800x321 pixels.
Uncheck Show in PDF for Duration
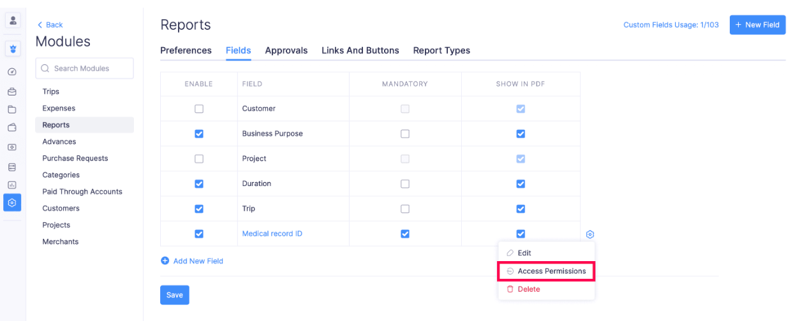(521, 184)
